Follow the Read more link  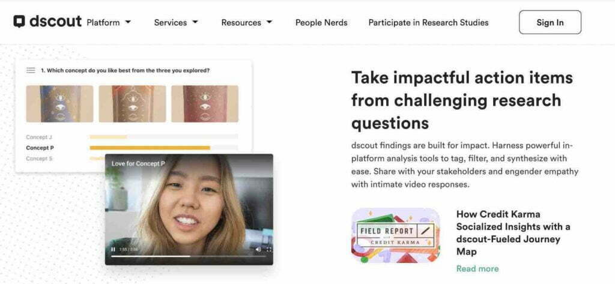[x=477, y=269]
